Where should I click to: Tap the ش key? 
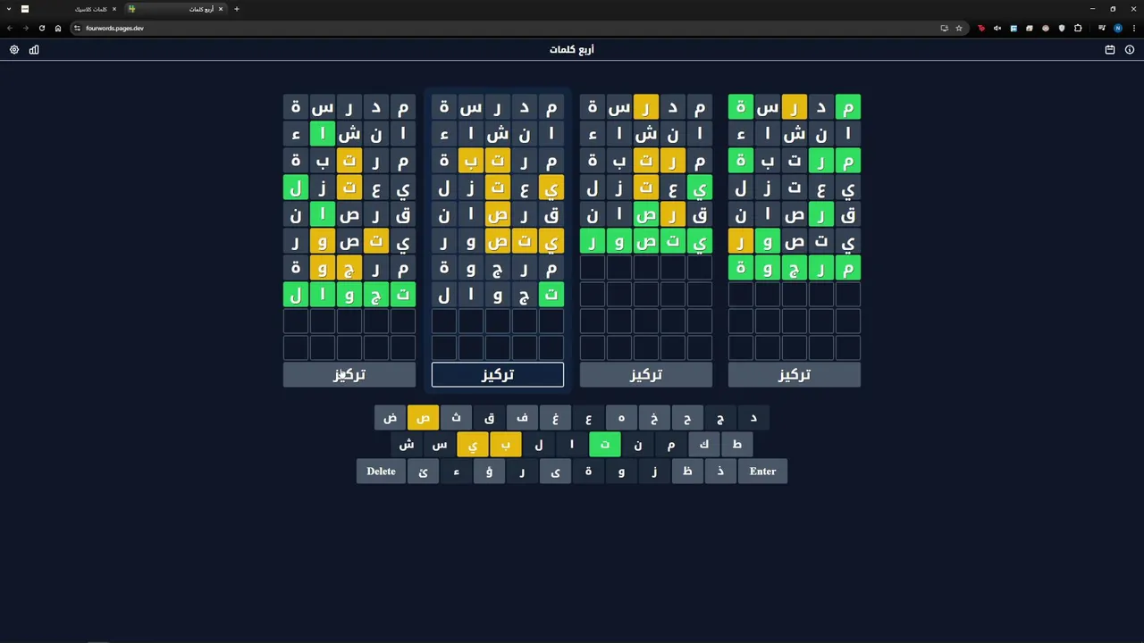pyautogui.click(x=407, y=445)
